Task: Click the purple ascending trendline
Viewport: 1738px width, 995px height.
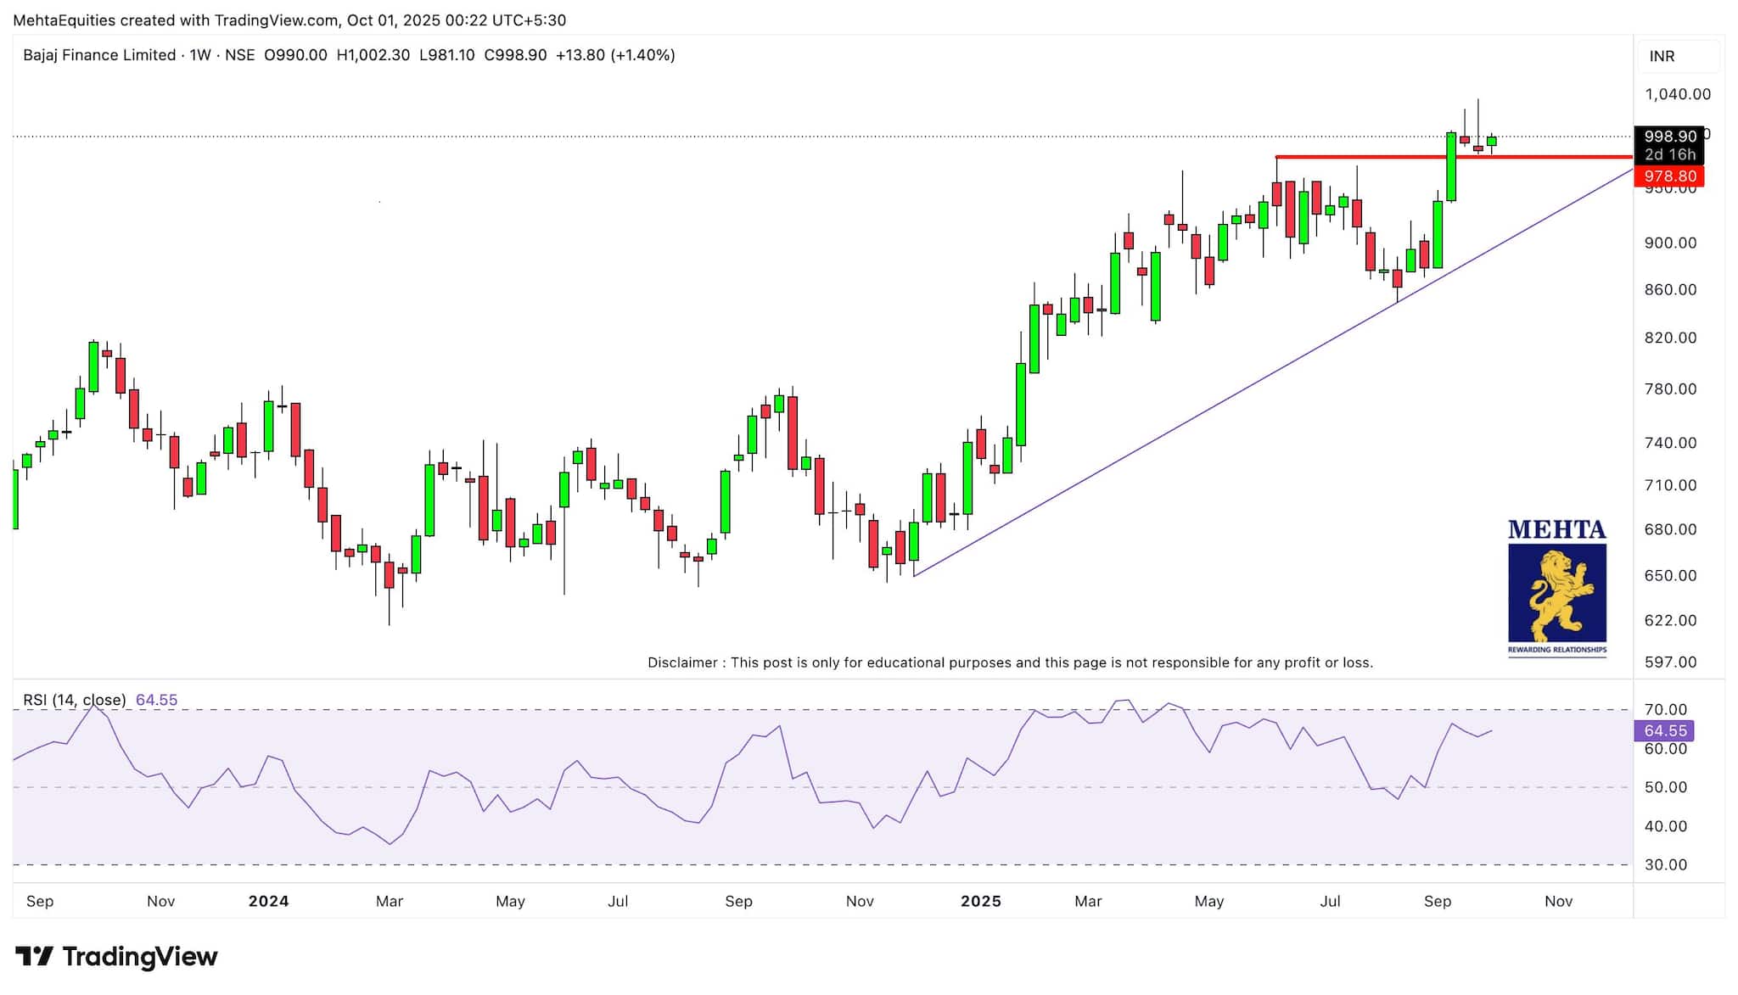Action: coord(1188,419)
